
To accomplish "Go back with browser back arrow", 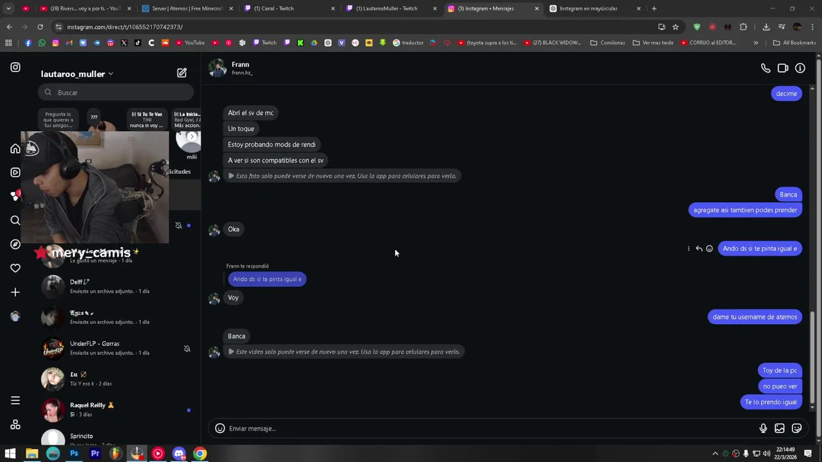I will pyautogui.click(x=9, y=27).
